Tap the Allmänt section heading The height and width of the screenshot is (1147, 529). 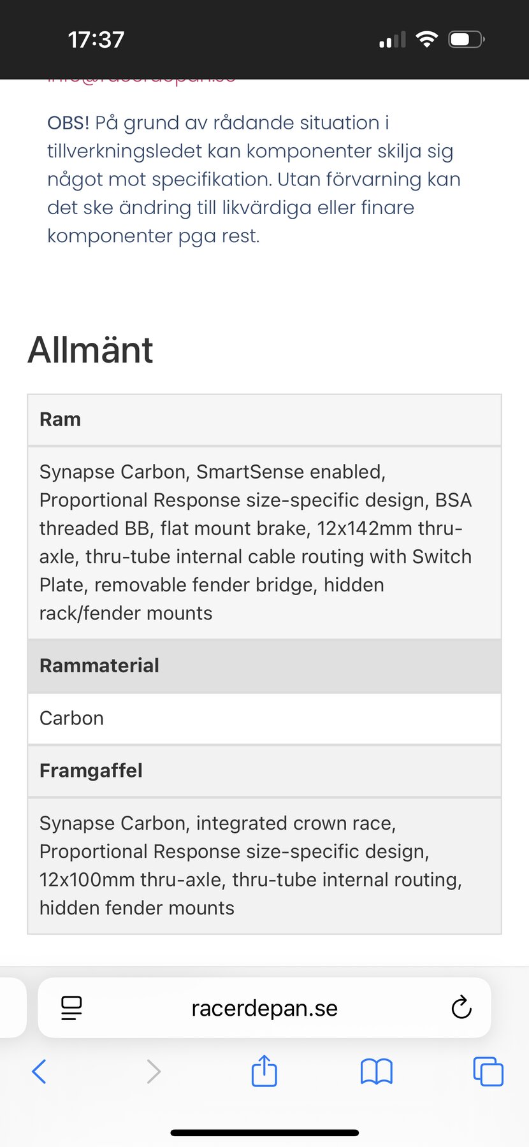(x=91, y=350)
